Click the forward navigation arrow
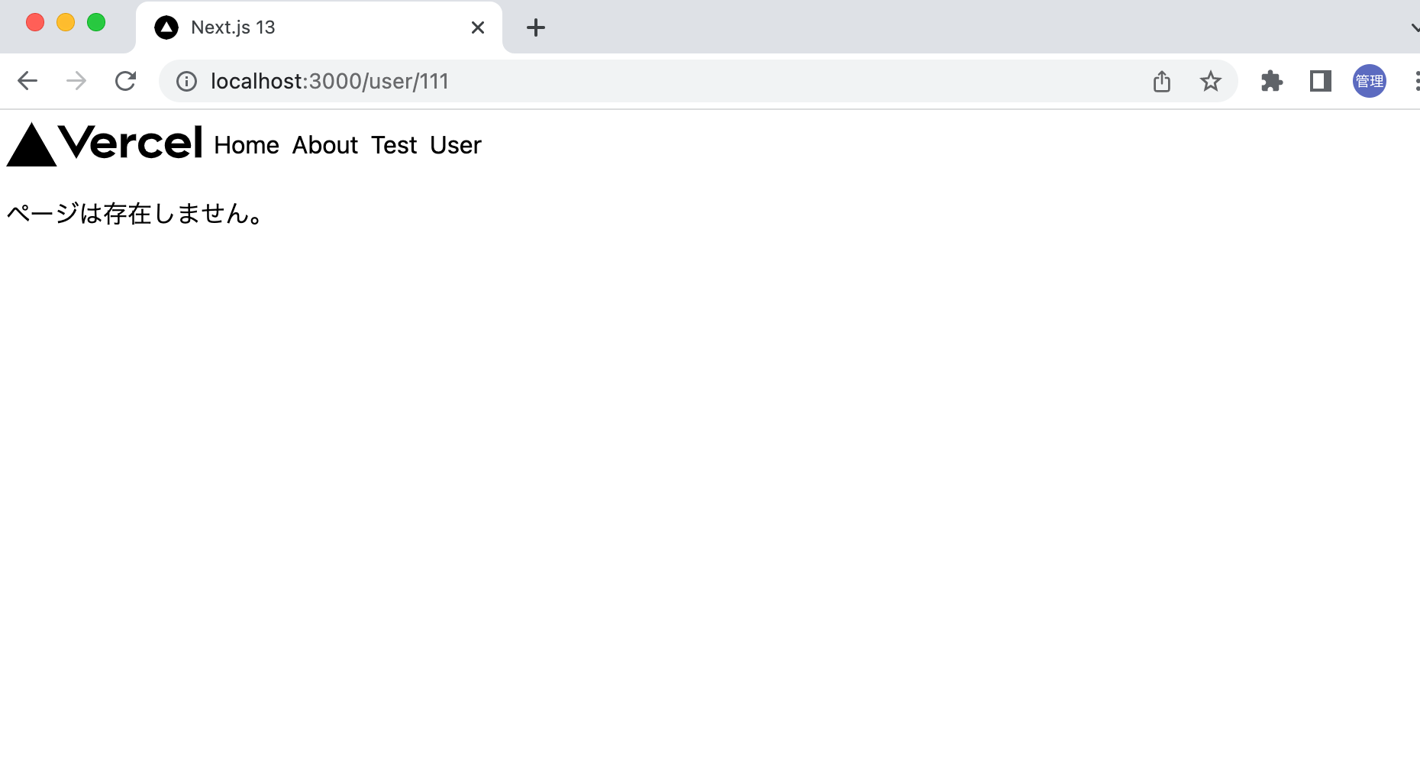 (x=76, y=81)
